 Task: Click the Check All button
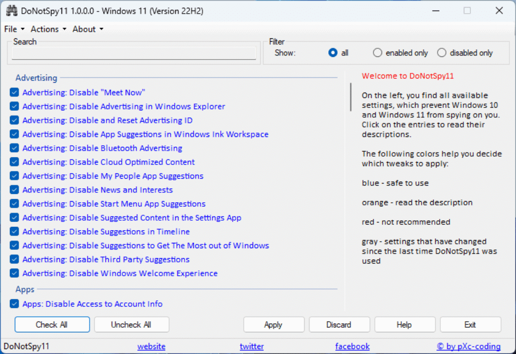tap(52, 324)
